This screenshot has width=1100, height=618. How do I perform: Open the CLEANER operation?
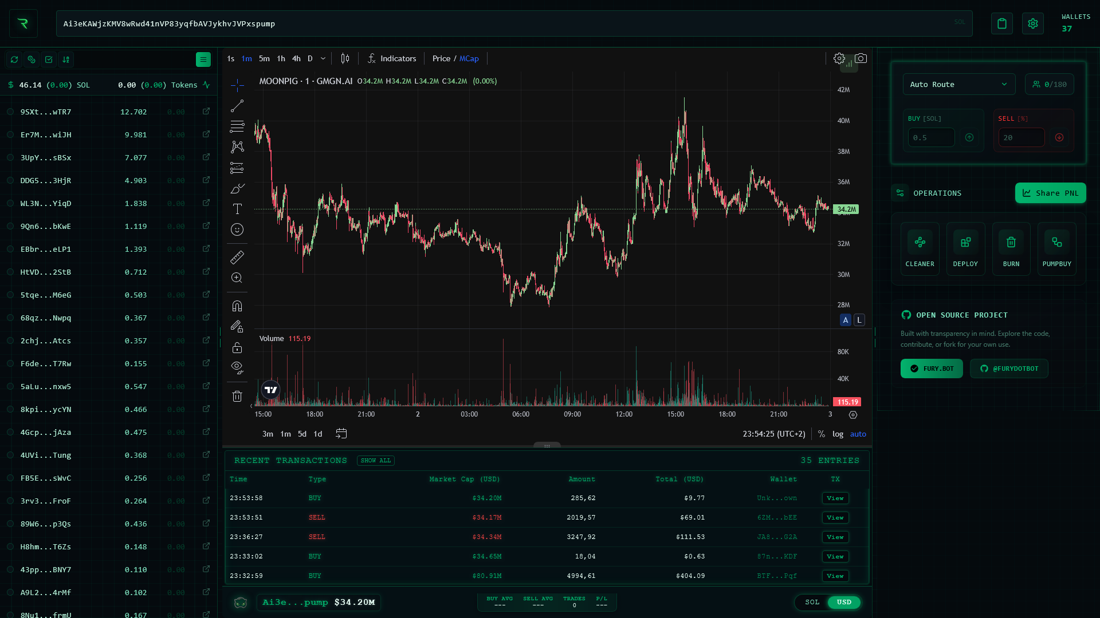pos(920,249)
